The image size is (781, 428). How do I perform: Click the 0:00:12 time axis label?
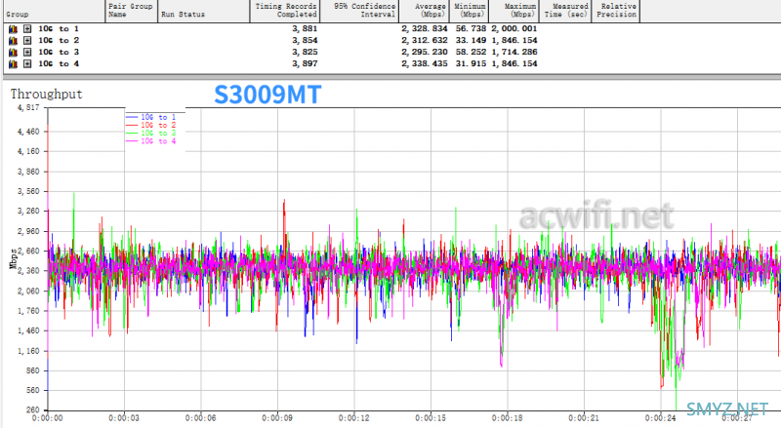(354, 418)
